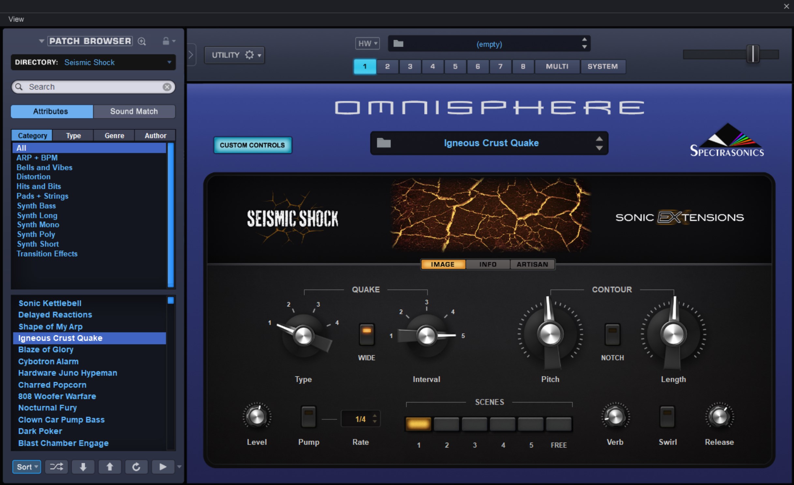This screenshot has height=485, width=794.
Task: Turn on the Pump switch
Action: (x=308, y=416)
